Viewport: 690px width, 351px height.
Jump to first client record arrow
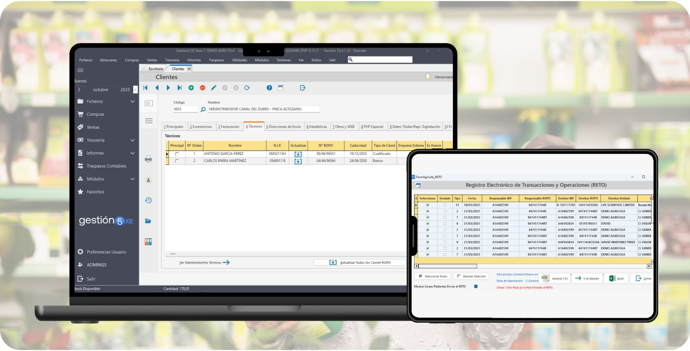(145, 88)
